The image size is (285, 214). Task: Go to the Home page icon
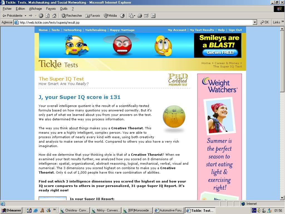54,16
